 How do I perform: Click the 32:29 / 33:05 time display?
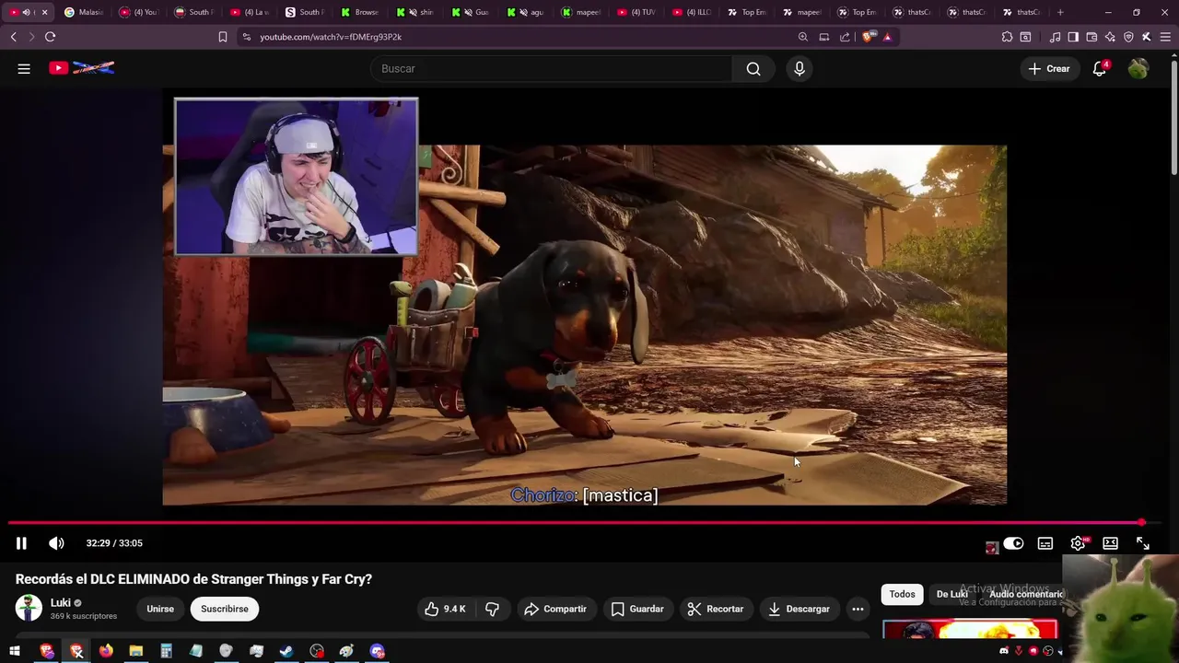114,543
